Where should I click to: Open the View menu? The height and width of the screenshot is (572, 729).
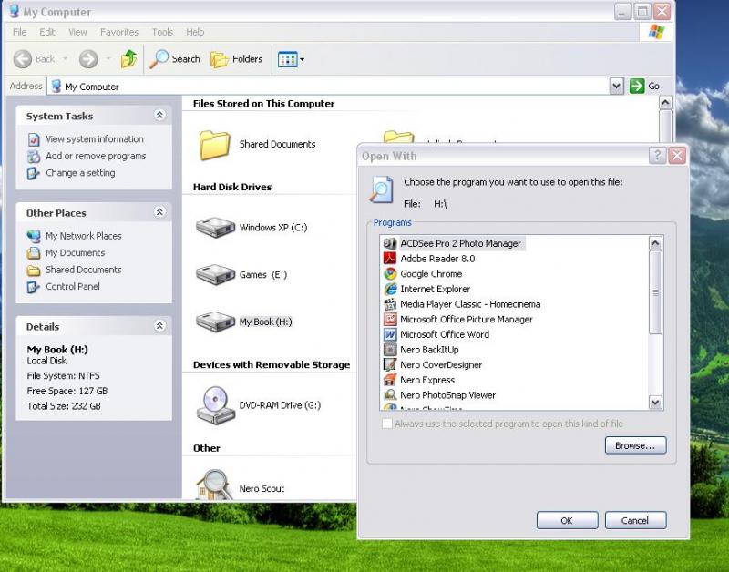[77, 32]
